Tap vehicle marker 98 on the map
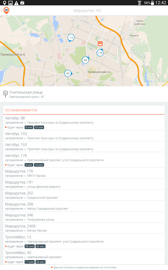The image size is (168, 270). [85, 60]
